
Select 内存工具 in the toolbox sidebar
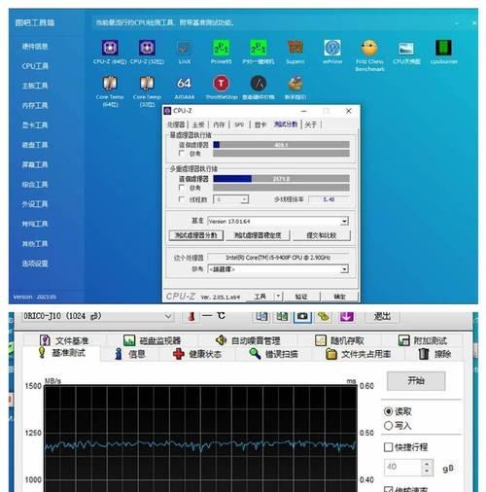35,105
